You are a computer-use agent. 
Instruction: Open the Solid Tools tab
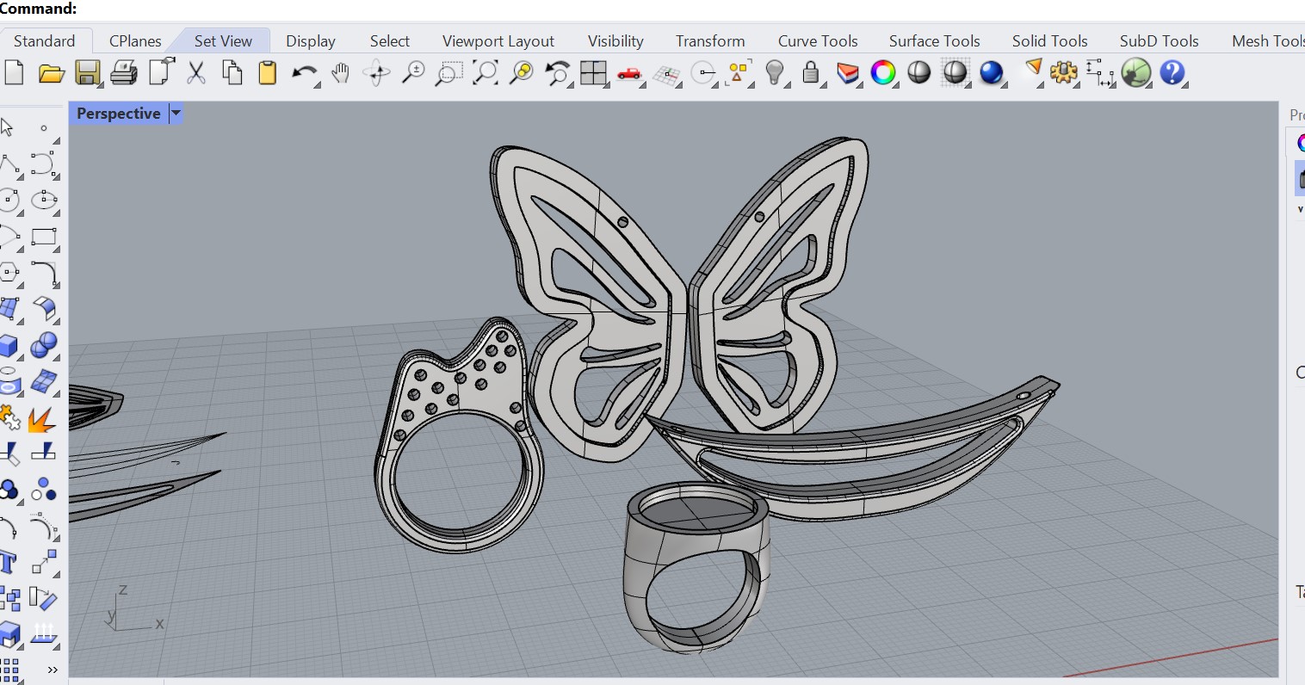pyautogui.click(x=1050, y=40)
